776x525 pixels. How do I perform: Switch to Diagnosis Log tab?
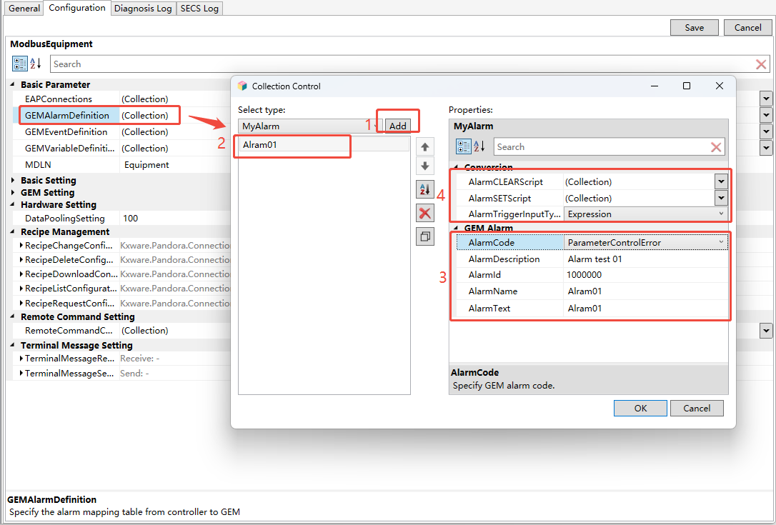(143, 9)
